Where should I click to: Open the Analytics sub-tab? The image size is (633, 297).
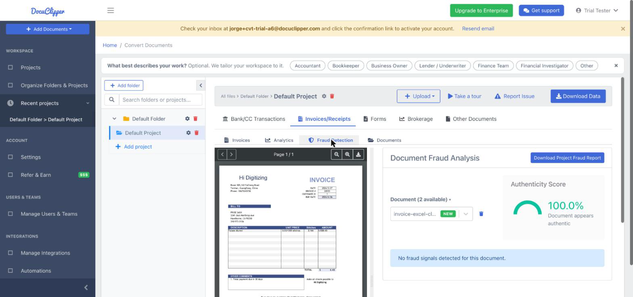(x=279, y=140)
